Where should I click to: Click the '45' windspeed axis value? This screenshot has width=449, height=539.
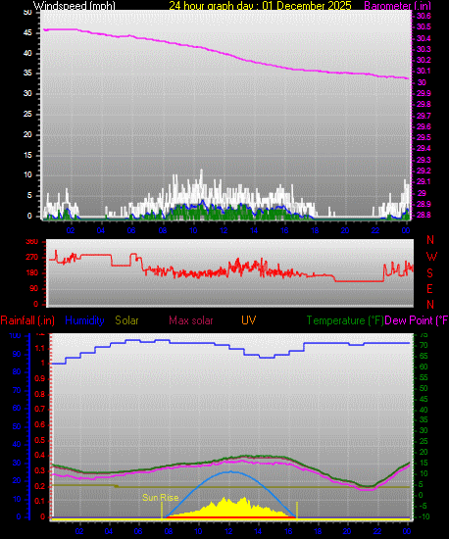(x=27, y=33)
